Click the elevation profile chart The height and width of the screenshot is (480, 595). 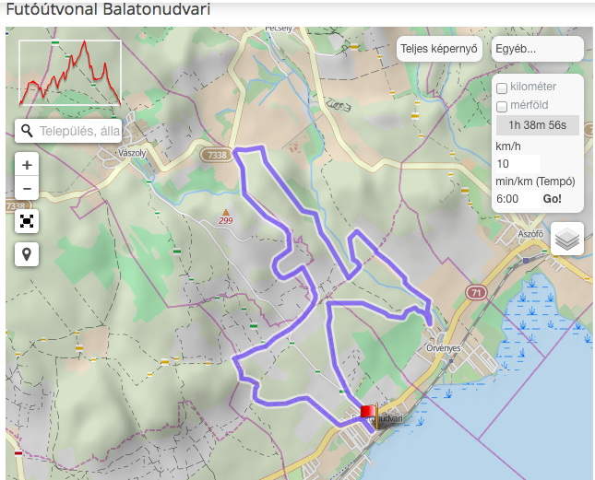70,72
